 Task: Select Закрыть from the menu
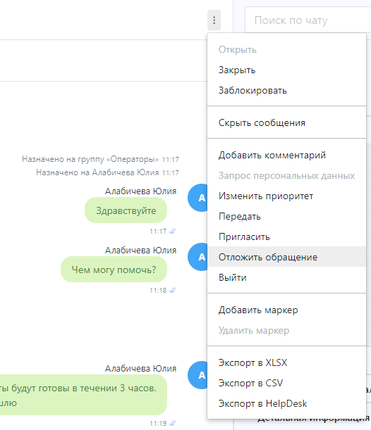(x=286, y=70)
